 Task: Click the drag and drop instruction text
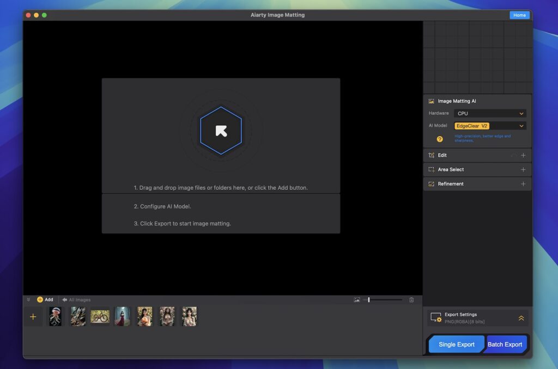coord(221,188)
